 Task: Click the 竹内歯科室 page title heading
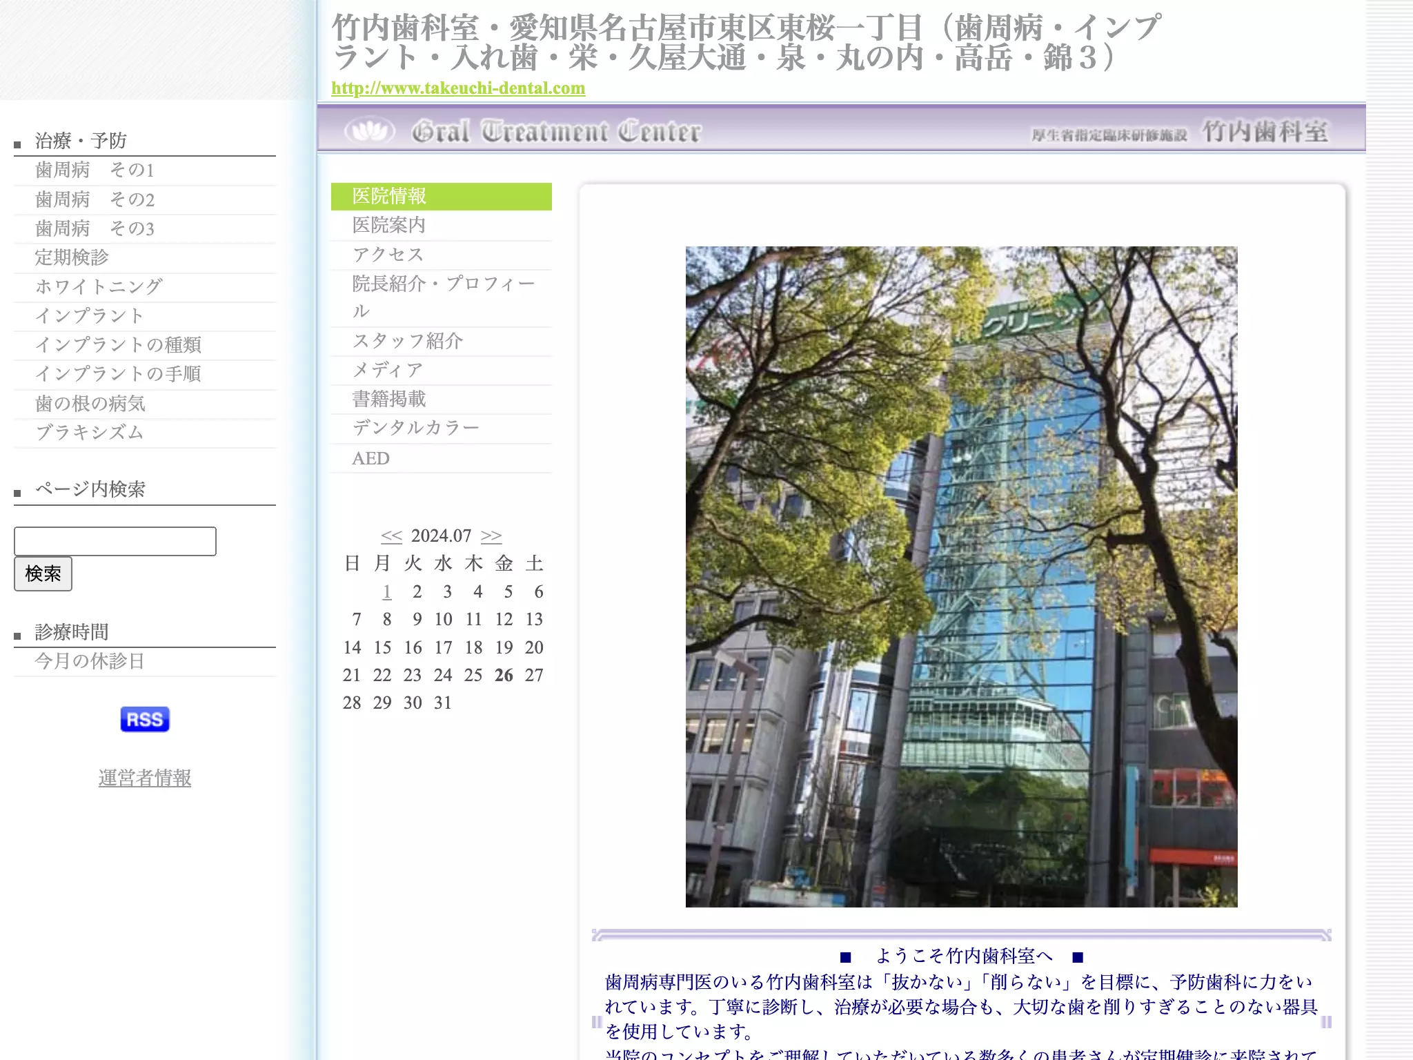click(x=747, y=43)
